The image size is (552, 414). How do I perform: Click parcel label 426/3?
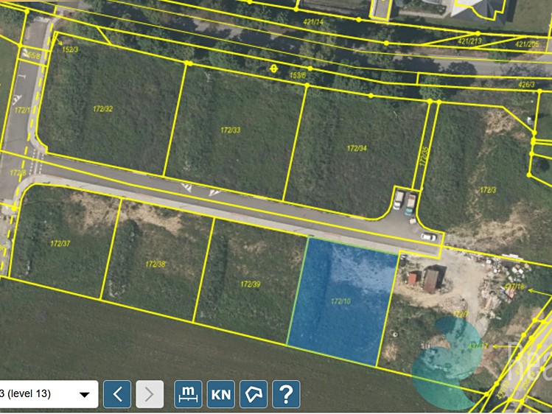click(526, 85)
